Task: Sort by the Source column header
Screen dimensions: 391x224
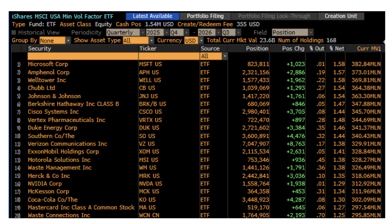Action: point(210,49)
